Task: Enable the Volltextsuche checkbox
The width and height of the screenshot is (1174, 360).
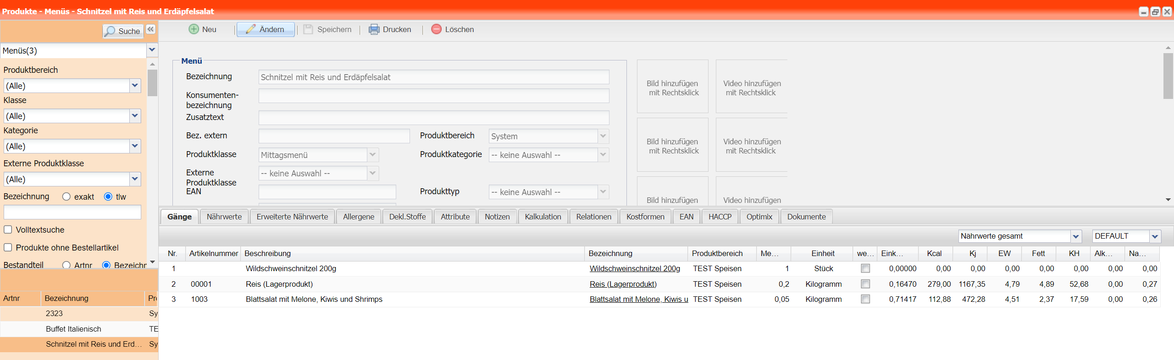Action: point(8,229)
